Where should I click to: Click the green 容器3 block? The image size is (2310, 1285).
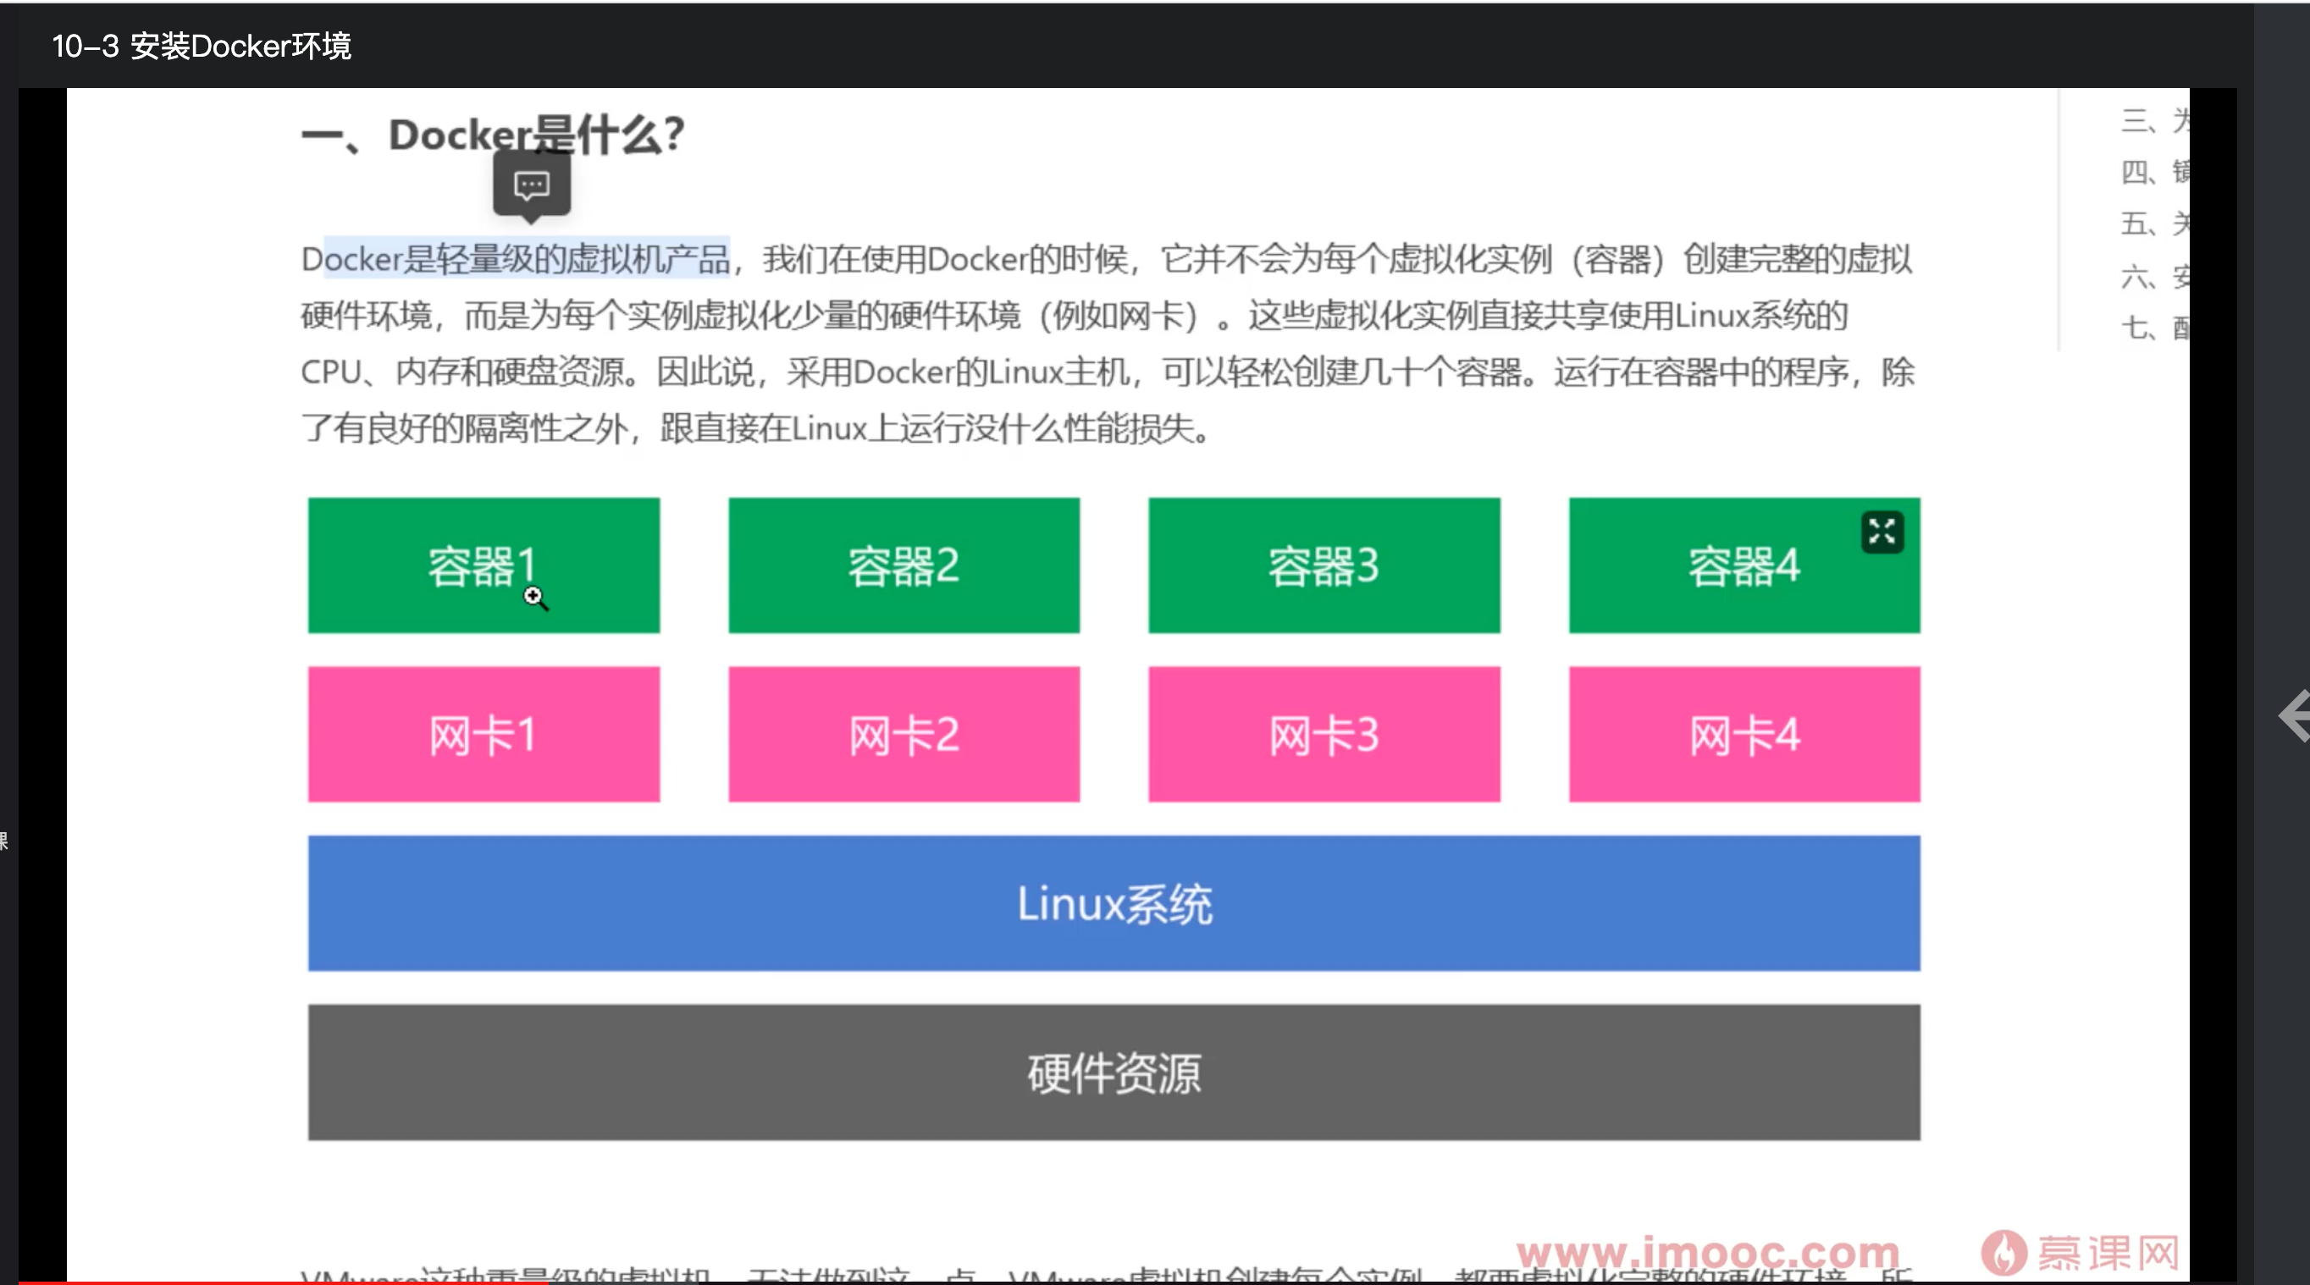[1324, 565]
